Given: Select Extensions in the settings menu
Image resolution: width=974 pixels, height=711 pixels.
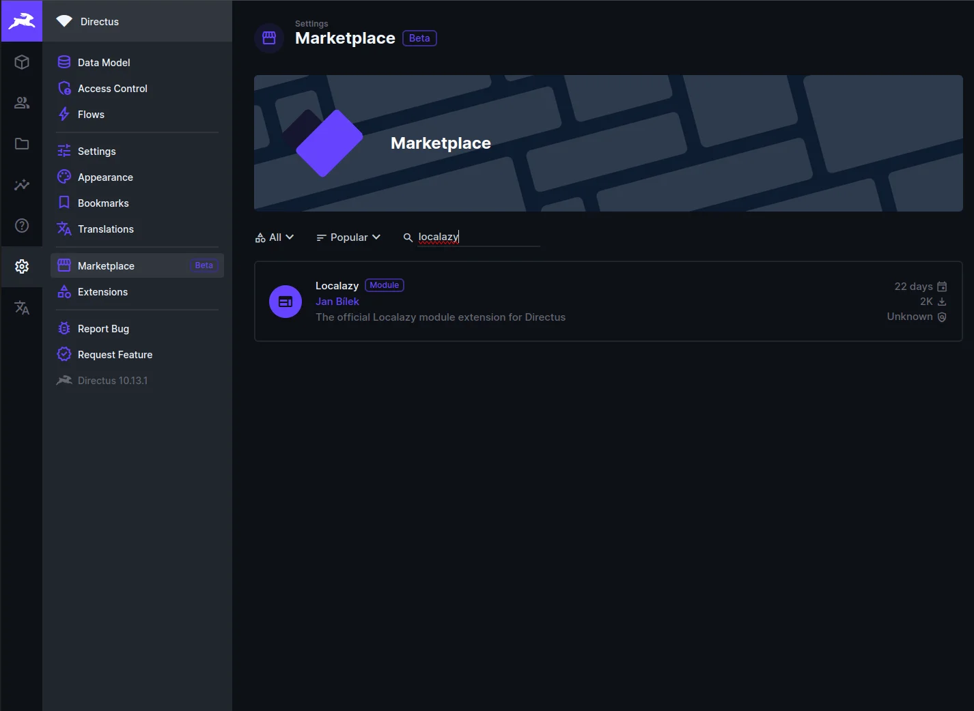Looking at the screenshot, I should pos(102,292).
